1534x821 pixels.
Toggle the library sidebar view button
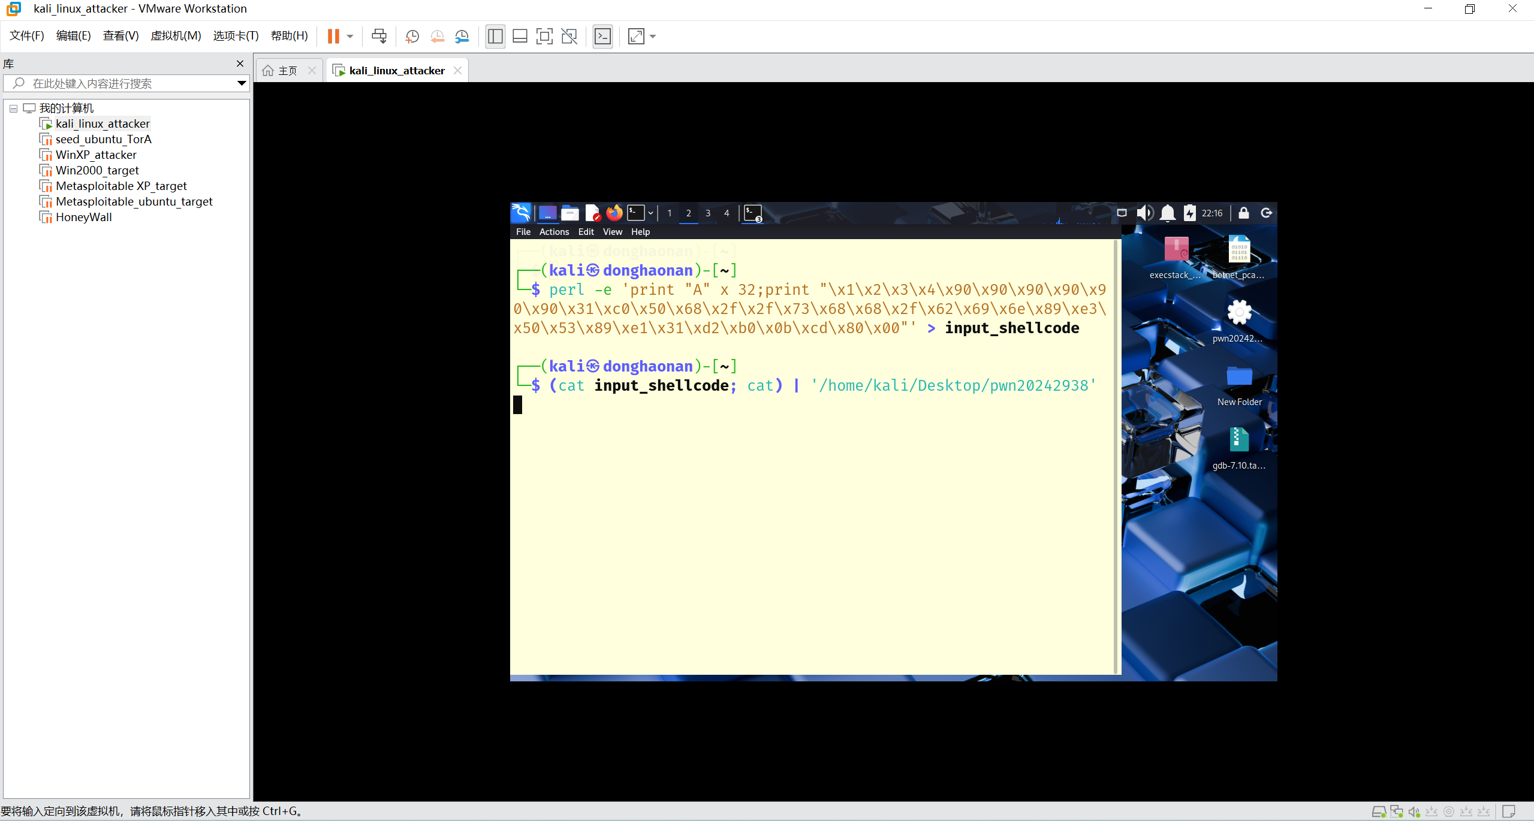[495, 37]
